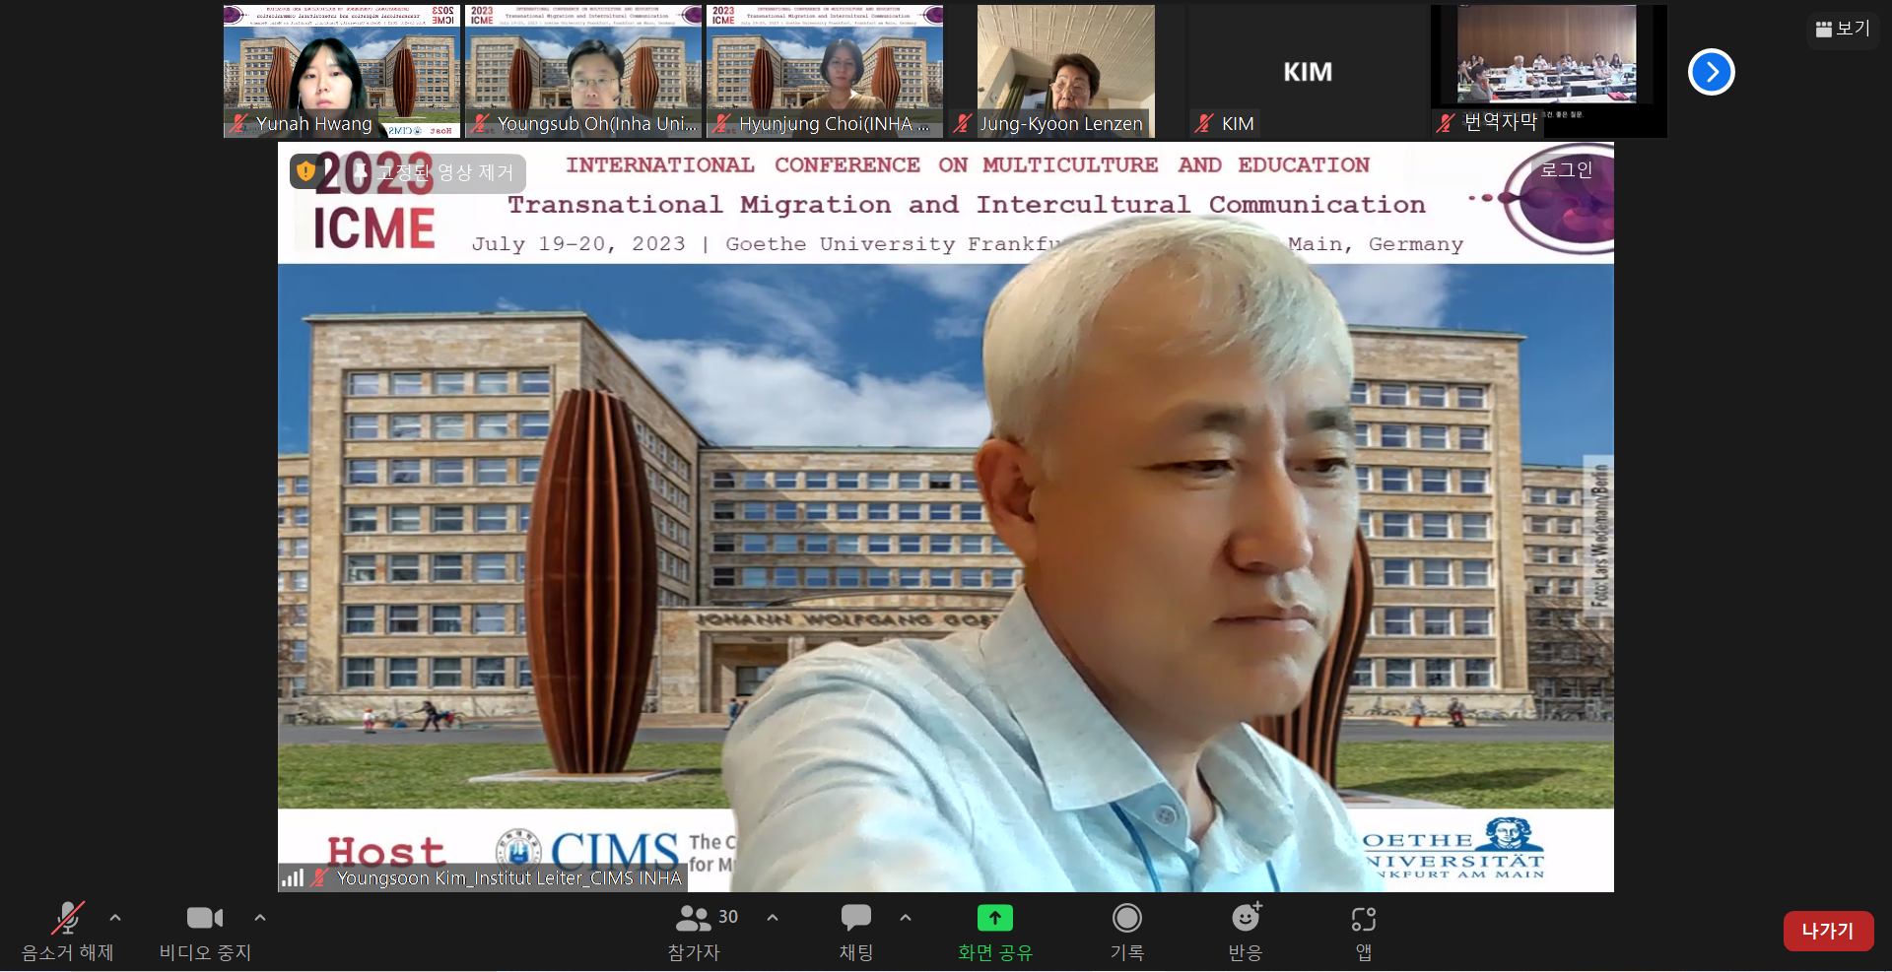This screenshot has width=1892, height=972.
Task: Select Jung-Kyoon Lenzen video thumbnail
Action: (x=1066, y=71)
